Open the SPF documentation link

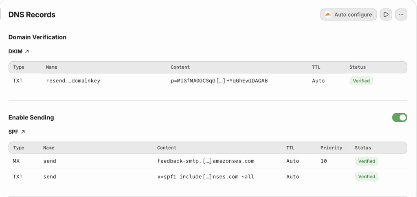coord(17,132)
